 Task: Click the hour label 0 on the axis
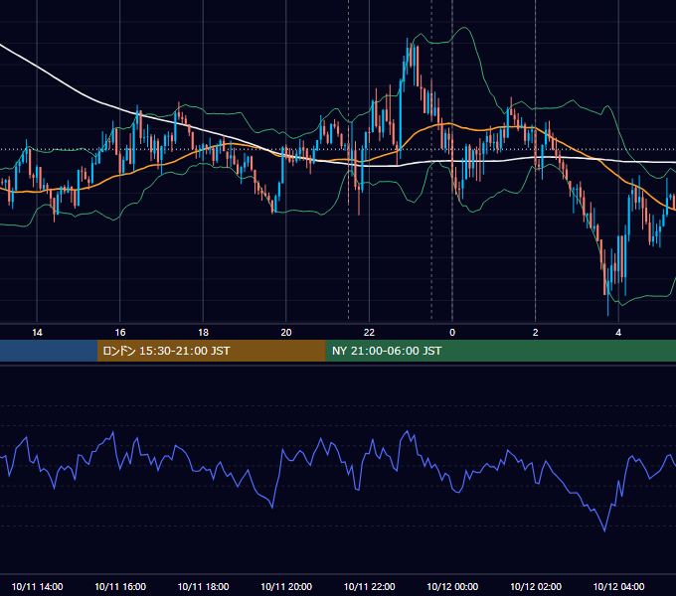tap(452, 333)
